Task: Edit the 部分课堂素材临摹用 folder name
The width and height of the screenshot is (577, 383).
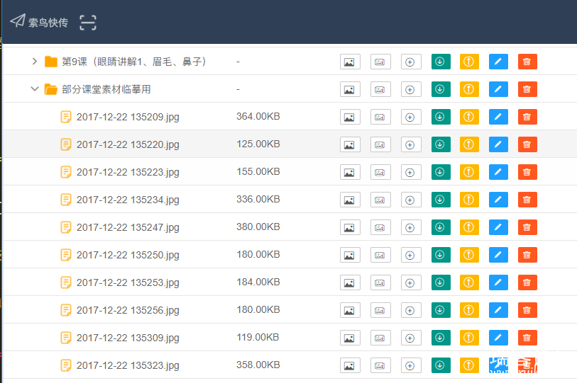Action: [x=498, y=89]
